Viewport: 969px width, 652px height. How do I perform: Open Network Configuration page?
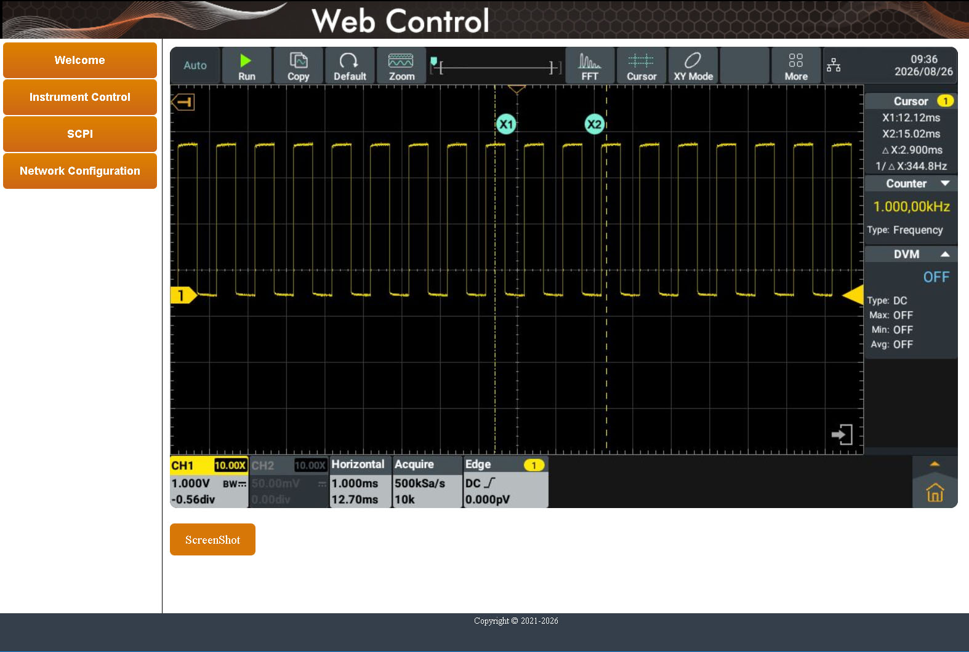[x=80, y=171]
